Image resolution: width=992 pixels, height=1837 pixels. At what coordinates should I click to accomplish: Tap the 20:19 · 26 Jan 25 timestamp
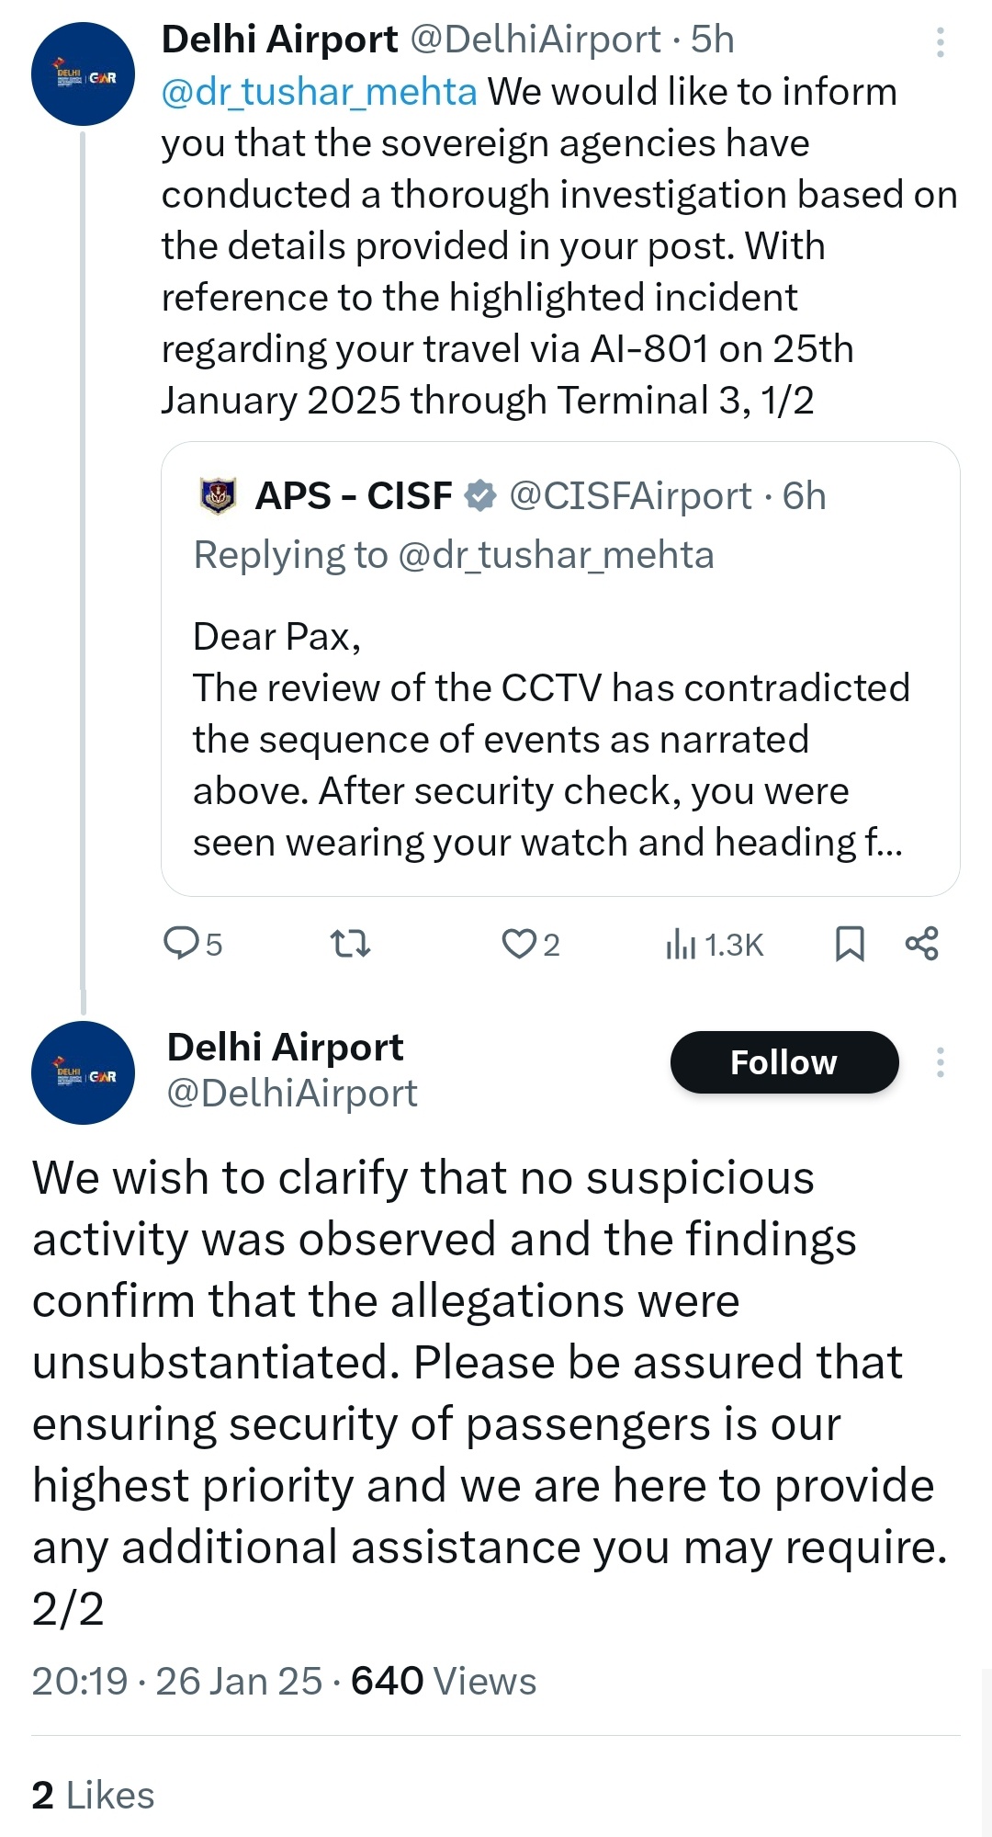coord(177,1681)
